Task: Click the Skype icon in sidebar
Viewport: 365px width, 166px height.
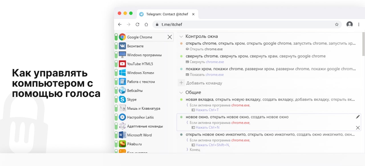Action: (x=122, y=99)
